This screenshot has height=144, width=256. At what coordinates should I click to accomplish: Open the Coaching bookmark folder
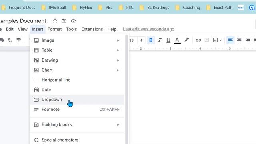pos(188,8)
